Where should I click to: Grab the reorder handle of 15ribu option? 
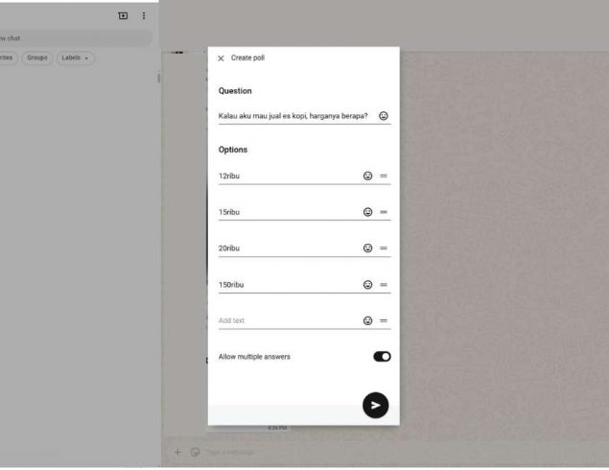(x=384, y=212)
